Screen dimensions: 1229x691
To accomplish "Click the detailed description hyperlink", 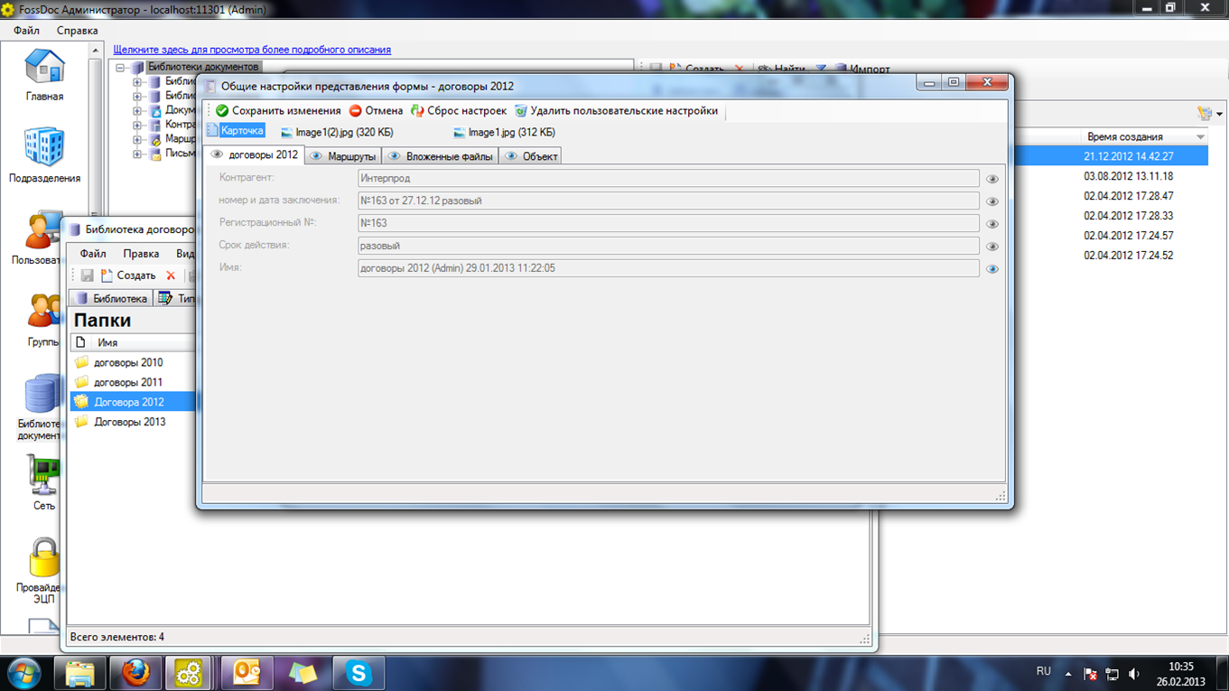I will click(x=252, y=50).
